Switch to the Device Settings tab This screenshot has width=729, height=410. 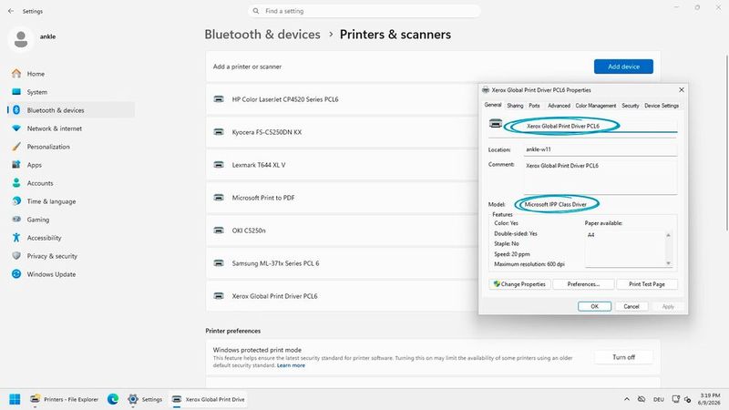(662, 106)
